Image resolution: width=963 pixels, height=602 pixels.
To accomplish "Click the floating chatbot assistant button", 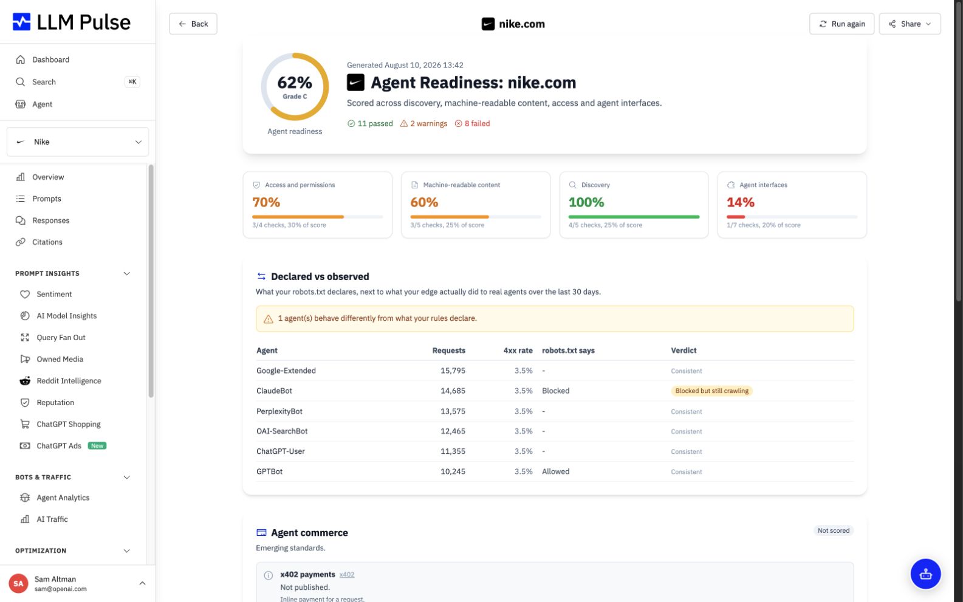I will pos(925,573).
